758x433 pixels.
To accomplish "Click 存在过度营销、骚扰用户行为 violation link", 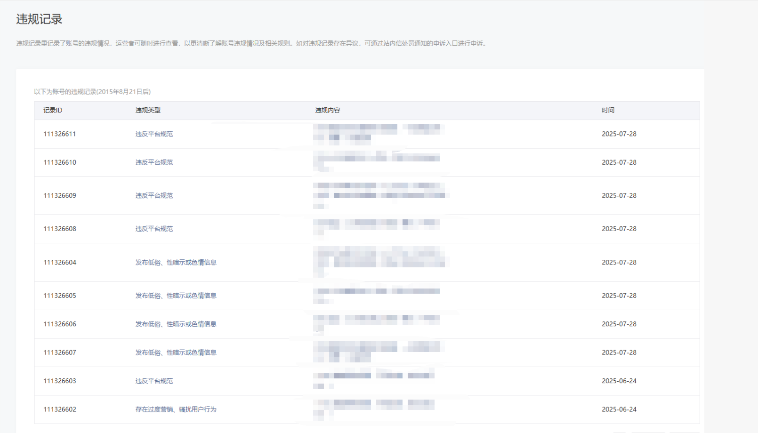I will point(176,409).
